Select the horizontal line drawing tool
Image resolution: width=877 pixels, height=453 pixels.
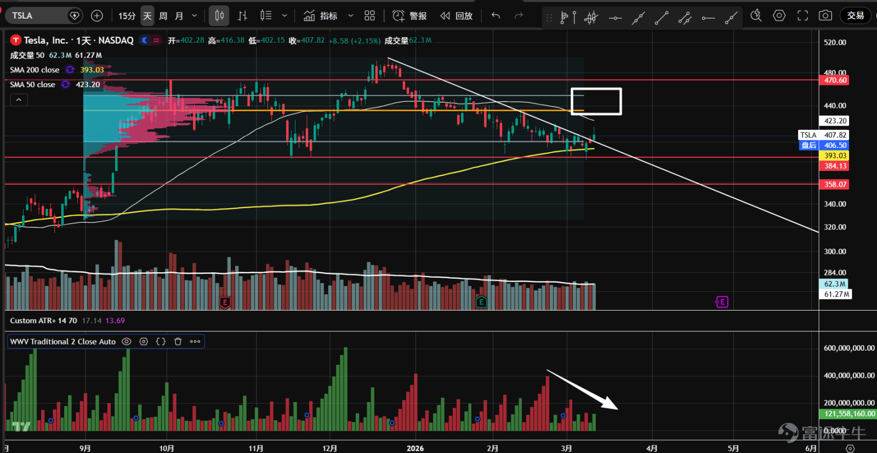[616, 18]
